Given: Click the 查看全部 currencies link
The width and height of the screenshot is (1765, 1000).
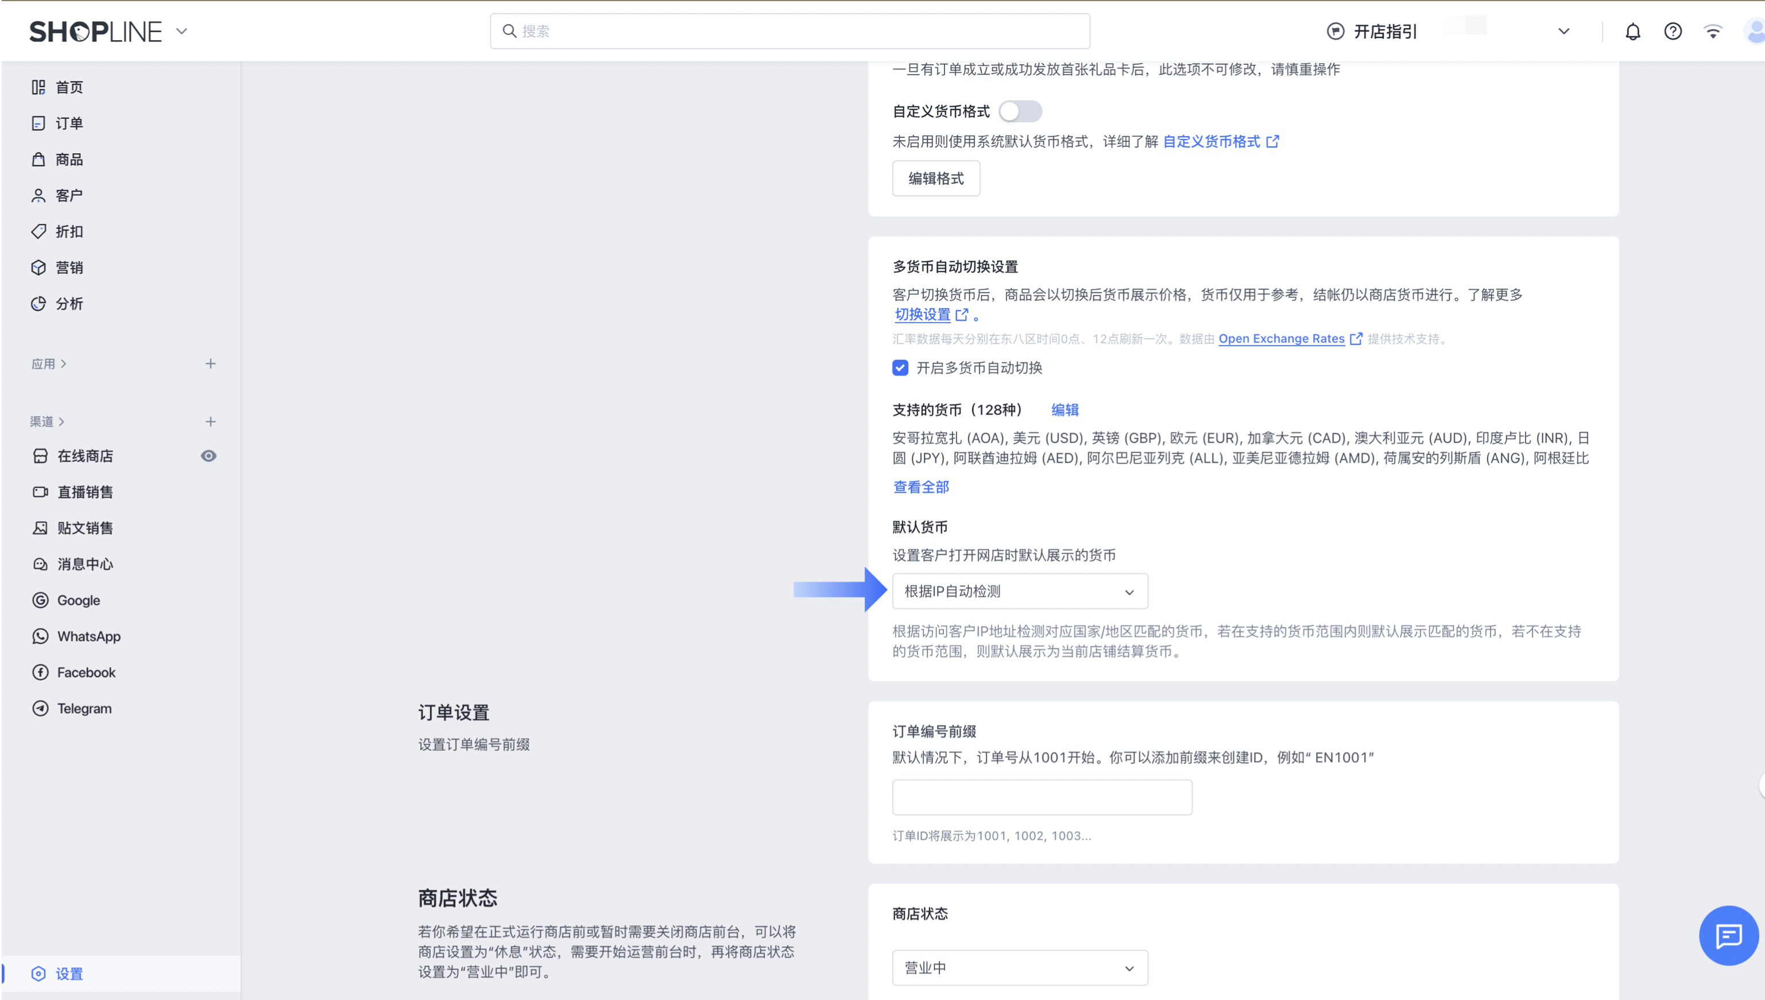Looking at the screenshot, I should tap(921, 487).
